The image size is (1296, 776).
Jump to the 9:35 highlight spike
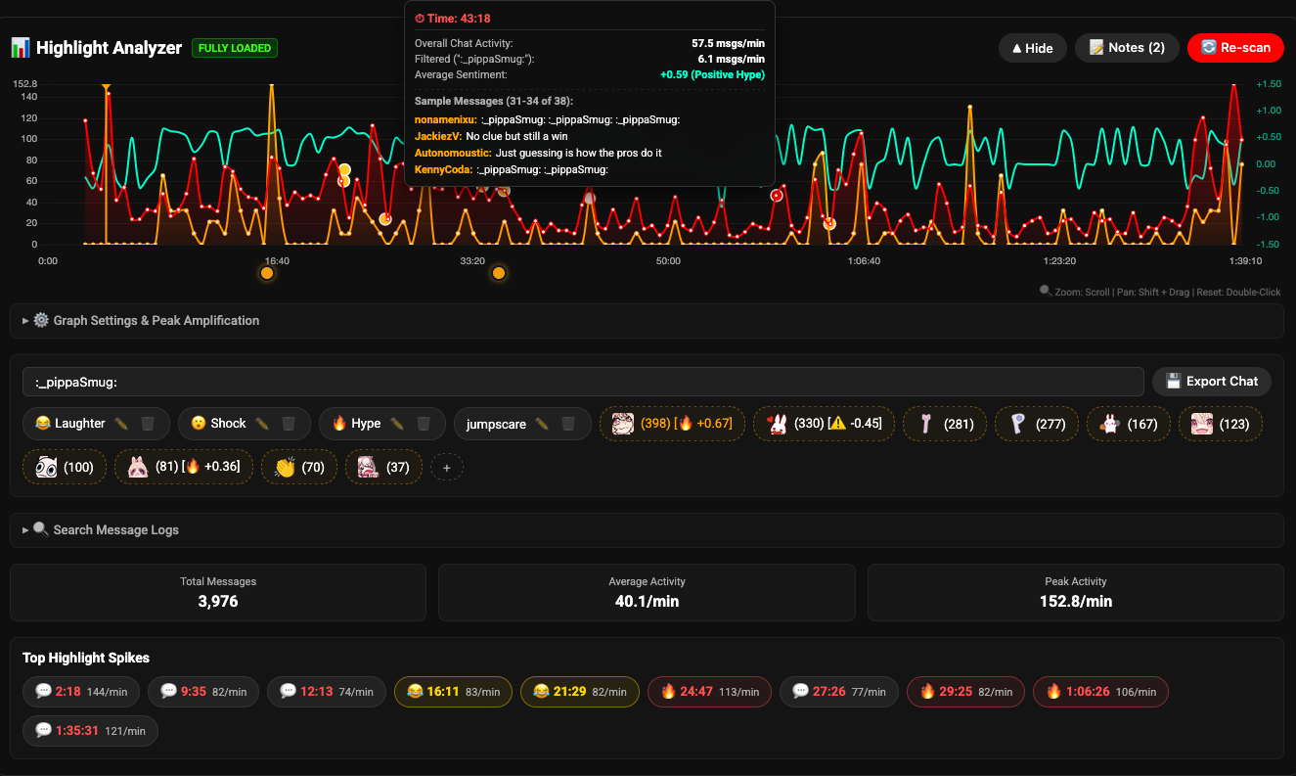pyautogui.click(x=203, y=692)
